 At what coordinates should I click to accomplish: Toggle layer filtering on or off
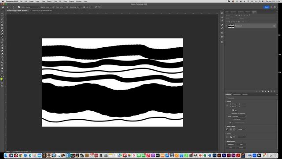click(250, 15)
